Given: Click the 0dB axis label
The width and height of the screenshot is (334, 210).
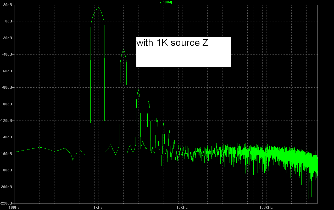Looking at the screenshot, I should point(8,21).
